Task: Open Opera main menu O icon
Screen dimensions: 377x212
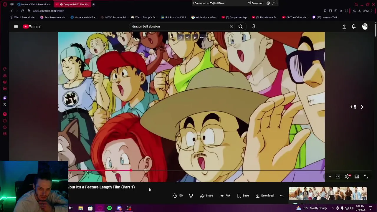Action: tap(5, 4)
